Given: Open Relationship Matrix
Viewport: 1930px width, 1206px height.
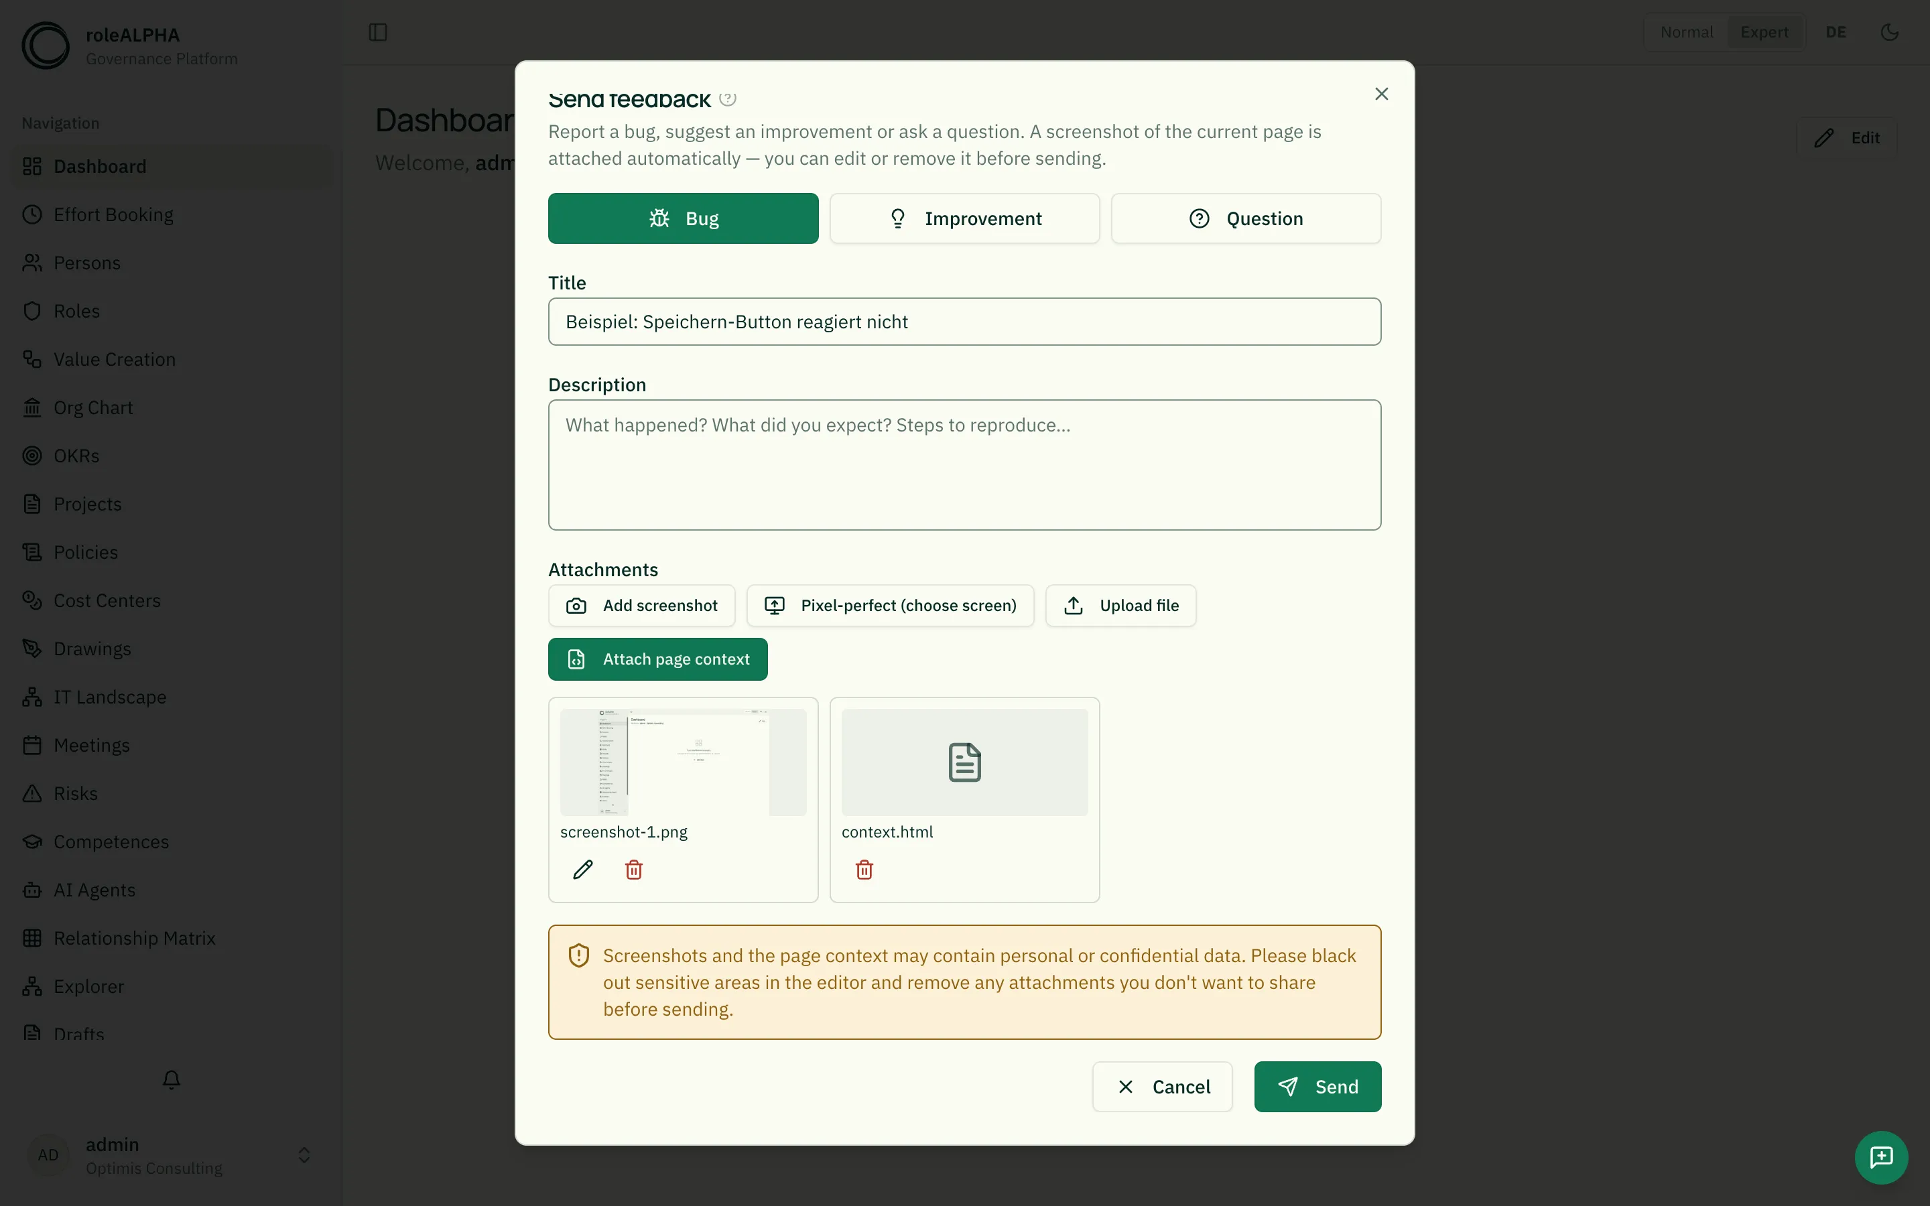Looking at the screenshot, I should 172,938.
